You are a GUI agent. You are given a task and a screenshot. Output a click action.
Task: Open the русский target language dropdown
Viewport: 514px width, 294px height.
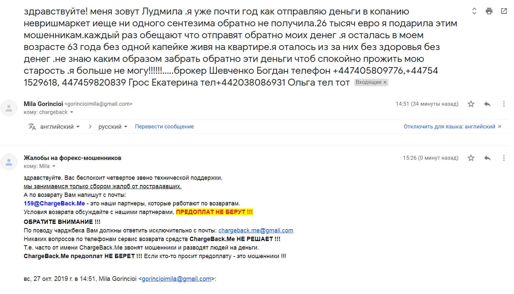[x=113, y=127]
